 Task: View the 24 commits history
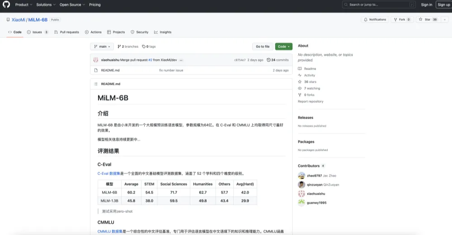point(278,60)
